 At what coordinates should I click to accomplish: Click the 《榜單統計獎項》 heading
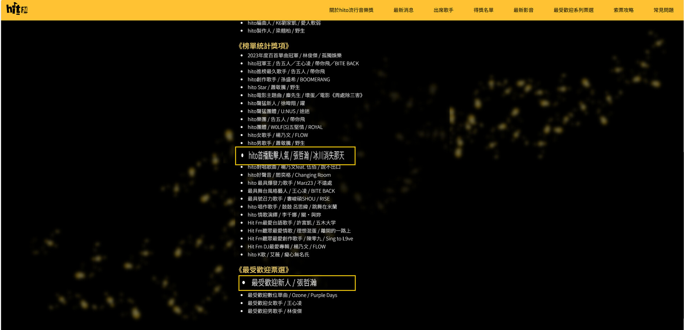(265, 46)
